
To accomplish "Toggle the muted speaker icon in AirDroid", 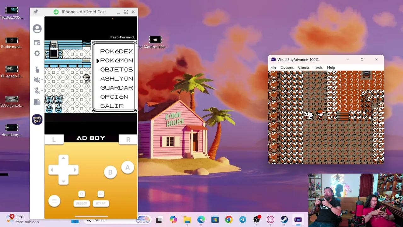I will pyautogui.click(x=37, y=80).
